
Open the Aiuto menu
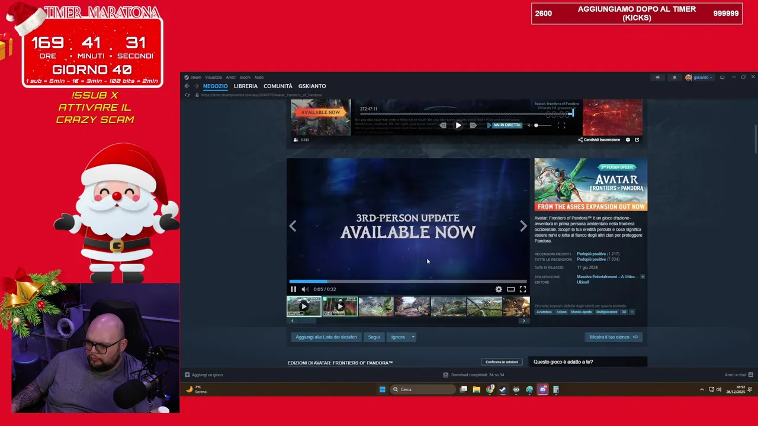click(259, 78)
